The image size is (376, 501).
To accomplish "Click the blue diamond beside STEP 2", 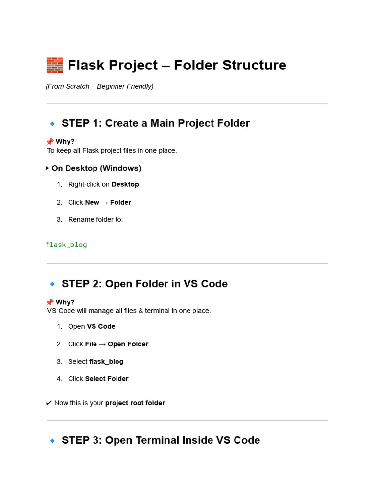I will [52, 284].
